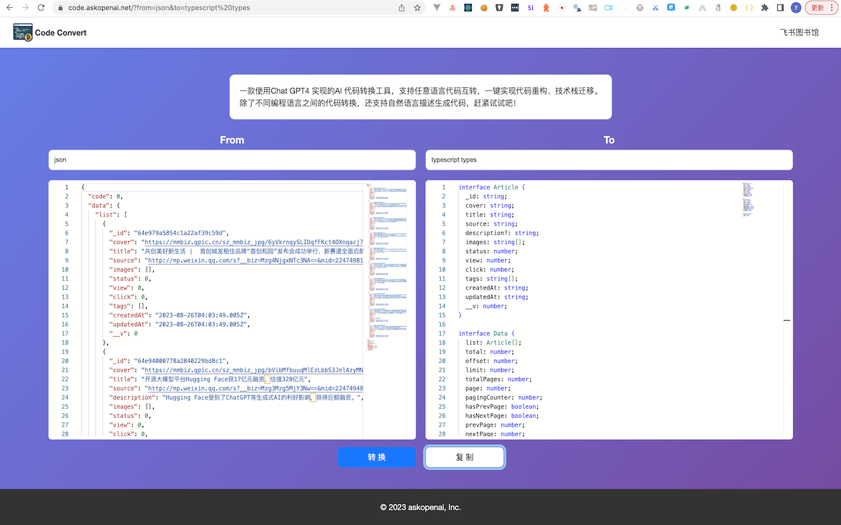Click the cookie extension icon
This screenshot has width=841, height=525.
click(484, 8)
